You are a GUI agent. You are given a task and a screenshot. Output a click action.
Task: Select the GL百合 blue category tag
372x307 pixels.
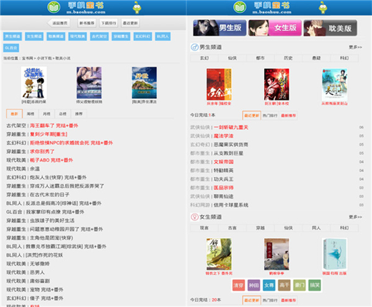[11, 48]
